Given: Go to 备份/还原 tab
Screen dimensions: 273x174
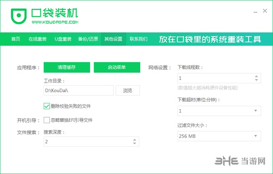Looking at the screenshot, I should point(88,39).
